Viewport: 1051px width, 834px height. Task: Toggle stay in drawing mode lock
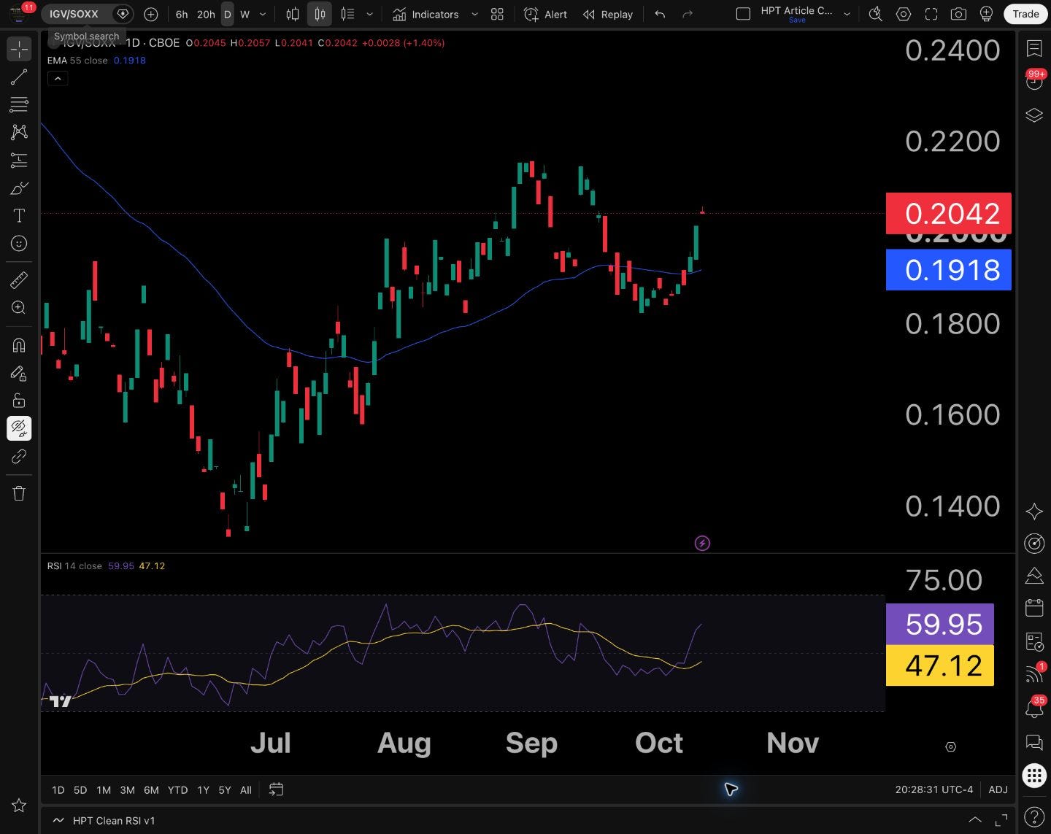point(19,374)
